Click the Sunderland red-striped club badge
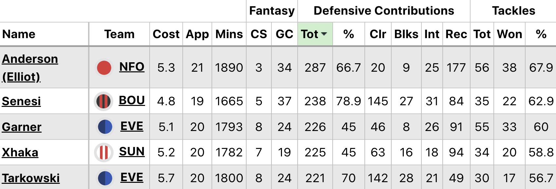The height and width of the screenshot is (189, 556). coord(103,153)
